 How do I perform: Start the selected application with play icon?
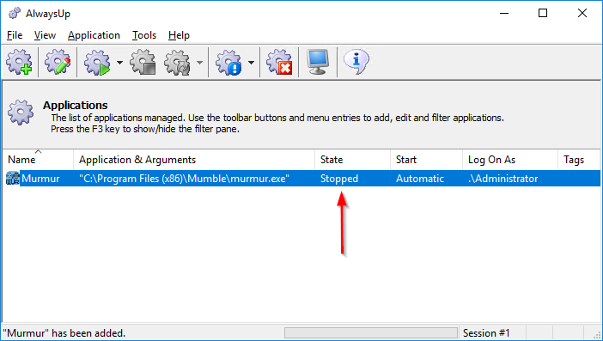[97, 62]
